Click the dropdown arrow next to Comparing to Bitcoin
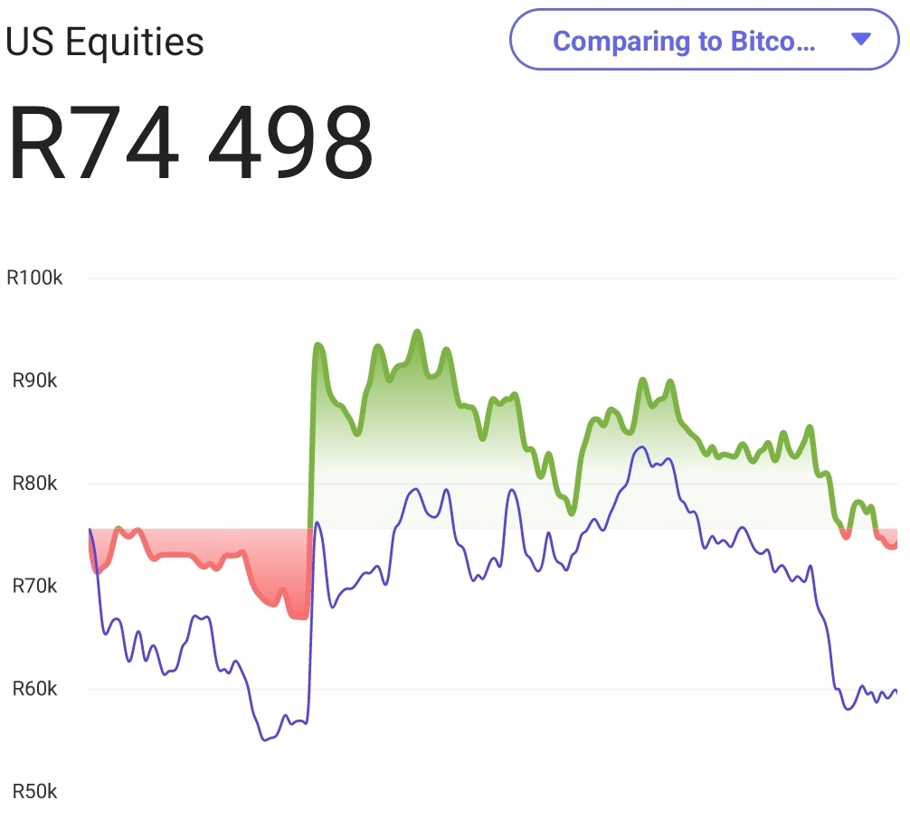 coord(860,41)
